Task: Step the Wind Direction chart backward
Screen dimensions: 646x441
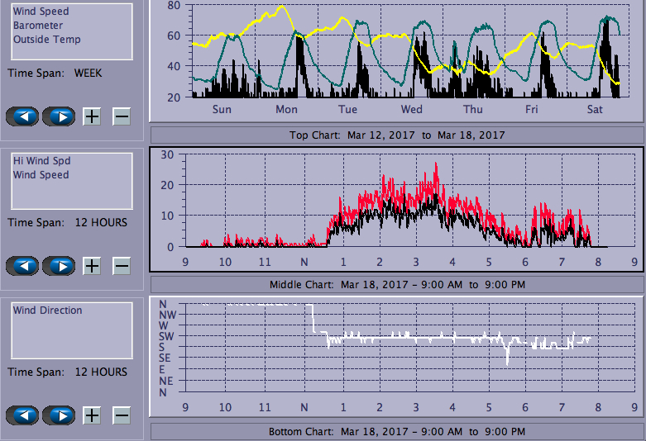Action: [23, 415]
